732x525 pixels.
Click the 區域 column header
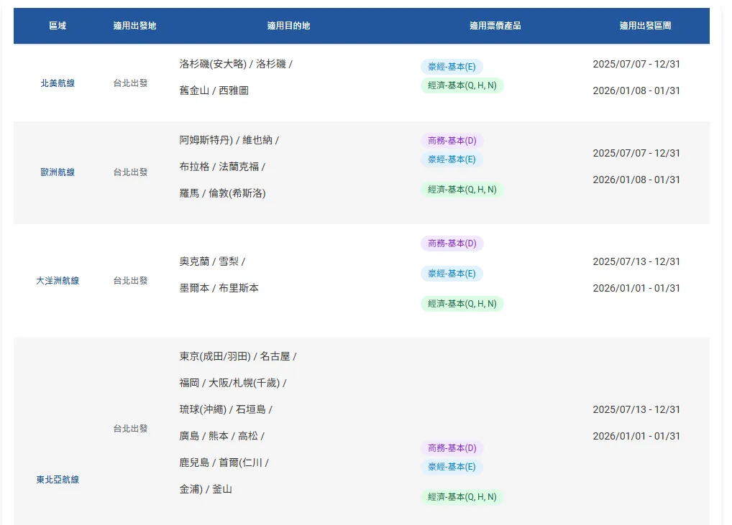pos(58,26)
